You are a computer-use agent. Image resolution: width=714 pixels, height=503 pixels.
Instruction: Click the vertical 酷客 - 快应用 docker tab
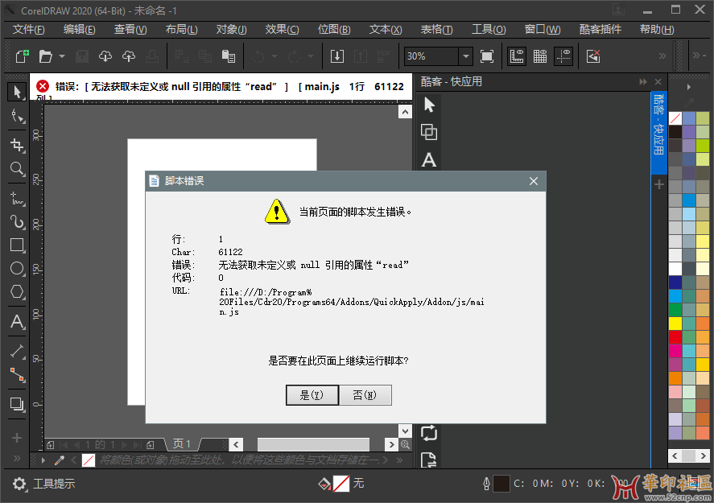coord(658,133)
